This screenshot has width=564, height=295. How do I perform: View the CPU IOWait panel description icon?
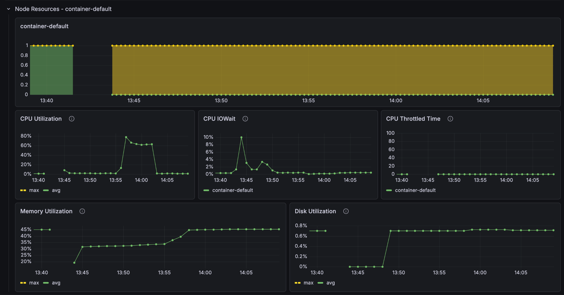pyautogui.click(x=245, y=119)
